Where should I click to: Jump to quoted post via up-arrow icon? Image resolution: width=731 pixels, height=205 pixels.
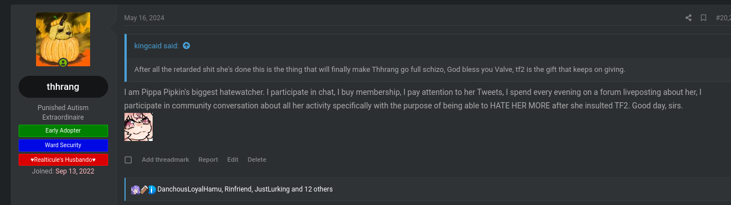pyautogui.click(x=186, y=45)
